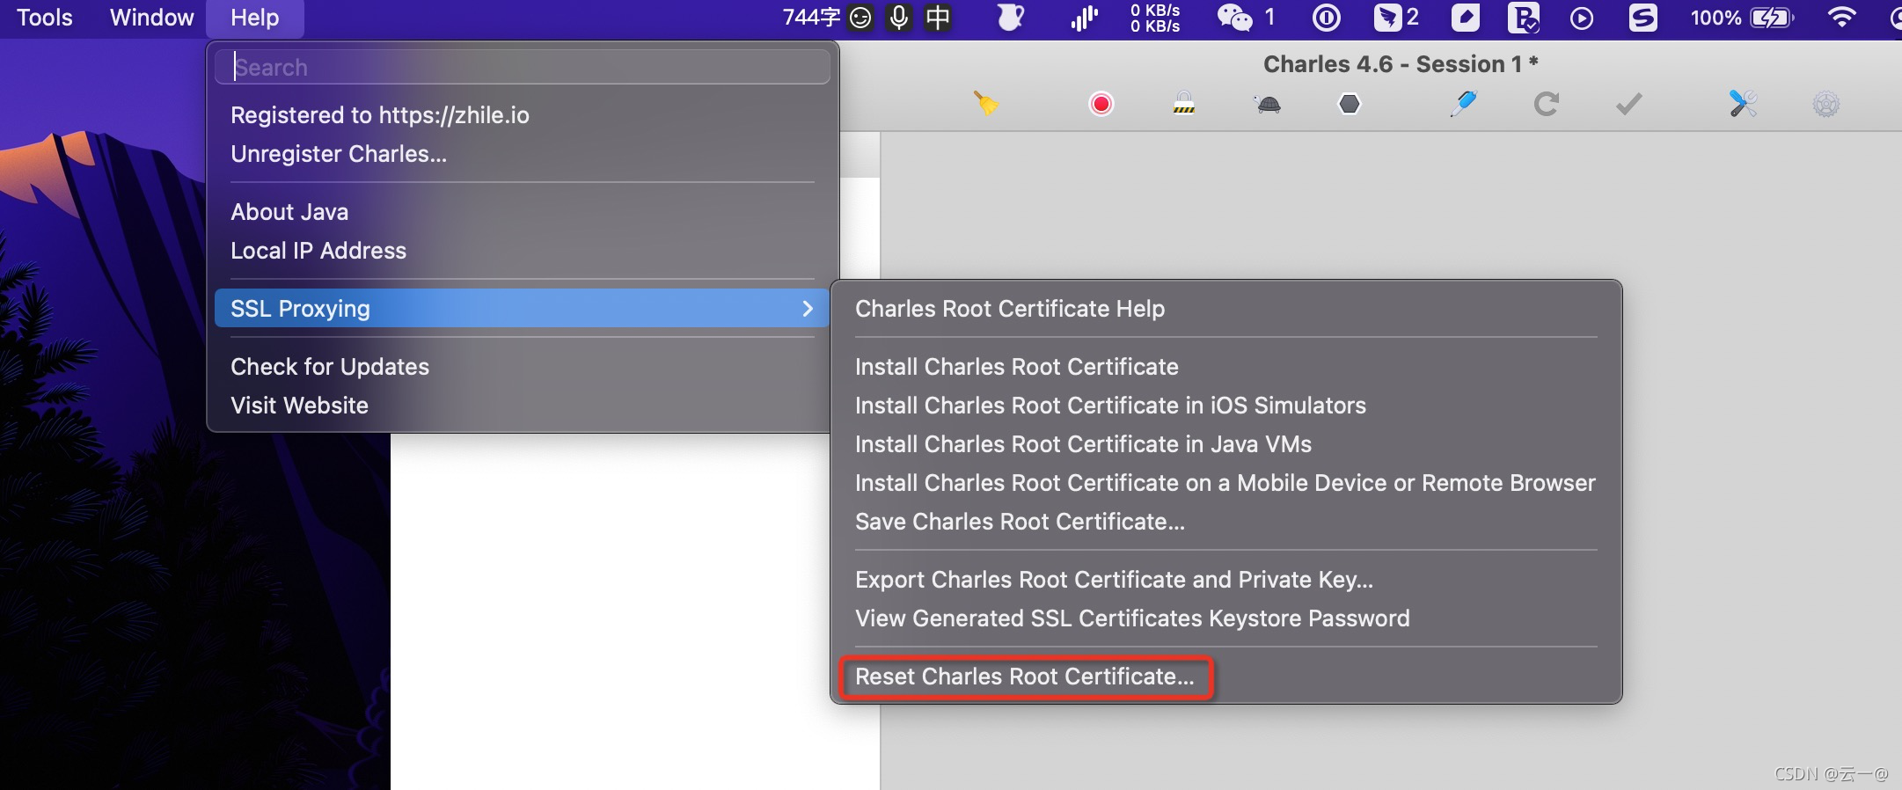Open the Window menu
The image size is (1902, 790).
[151, 18]
